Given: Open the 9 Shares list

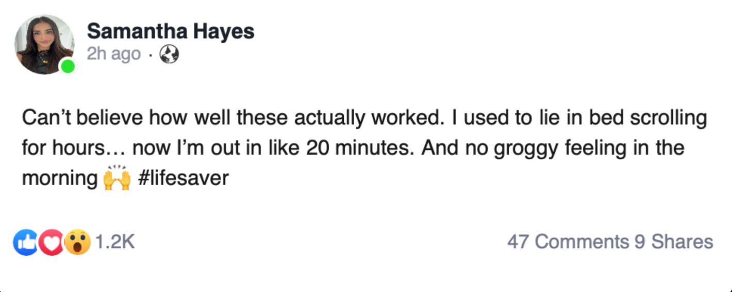Looking at the screenshot, I should [674, 242].
